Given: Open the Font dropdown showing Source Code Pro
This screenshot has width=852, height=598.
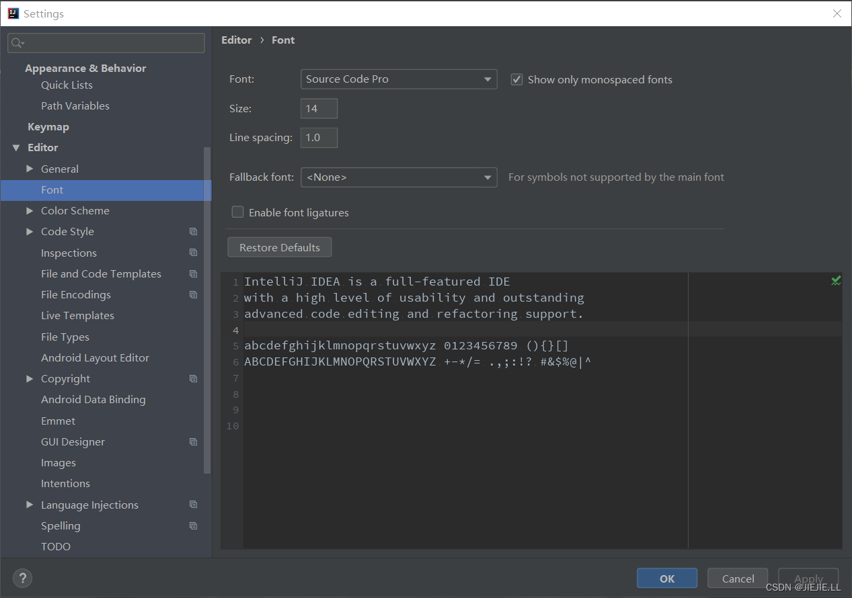Looking at the screenshot, I should [x=399, y=79].
